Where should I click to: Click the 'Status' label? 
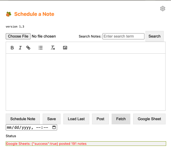tap(11, 136)
